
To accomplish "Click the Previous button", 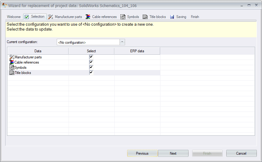I will click(x=142, y=153).
